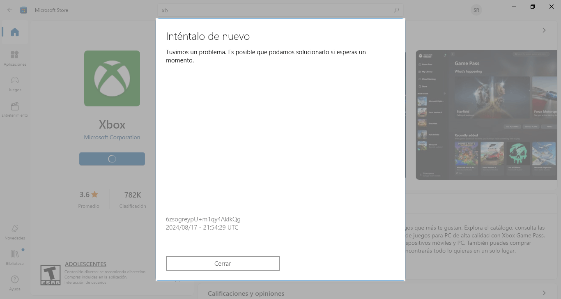Open the ADOLESCENTES rating link
The width and height of the screenshot is (561, 299).
pyautogui.click(x=85, y=264)
